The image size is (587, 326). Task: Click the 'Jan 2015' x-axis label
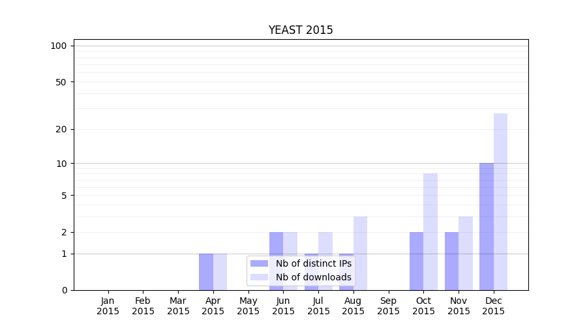tap(108, 306)
